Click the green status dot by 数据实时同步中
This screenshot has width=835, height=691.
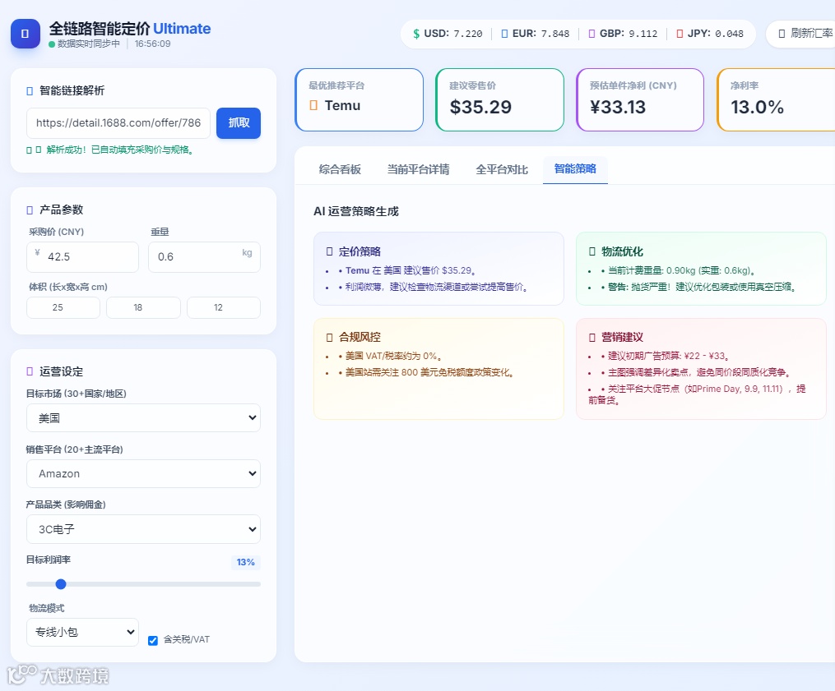coord(52,44)
